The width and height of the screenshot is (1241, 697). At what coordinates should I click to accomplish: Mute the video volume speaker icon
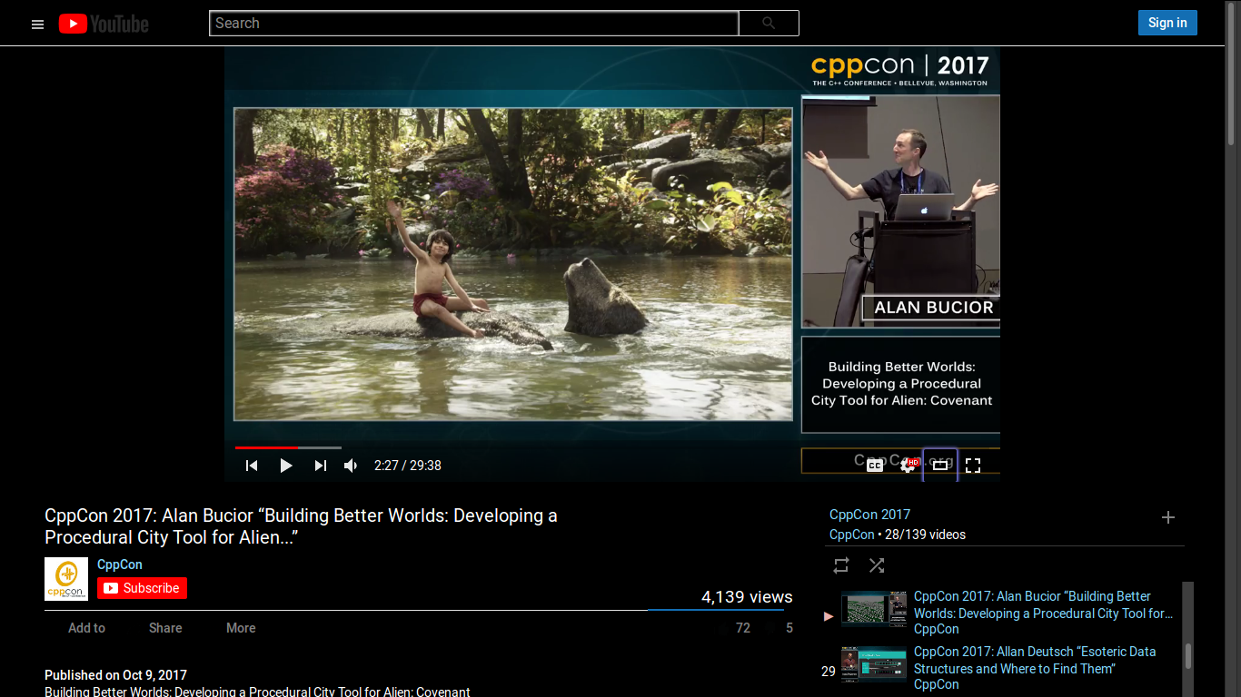click(351, 466)
